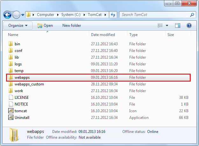Click the webapps_custom folder name

(x=29, y=84)
